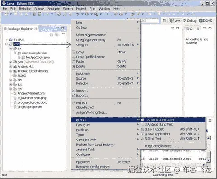The height and width of the screenshot is (179, 217).
Task: Open the External Tools dropdown arrow
Action: click(x=101, y=14)
